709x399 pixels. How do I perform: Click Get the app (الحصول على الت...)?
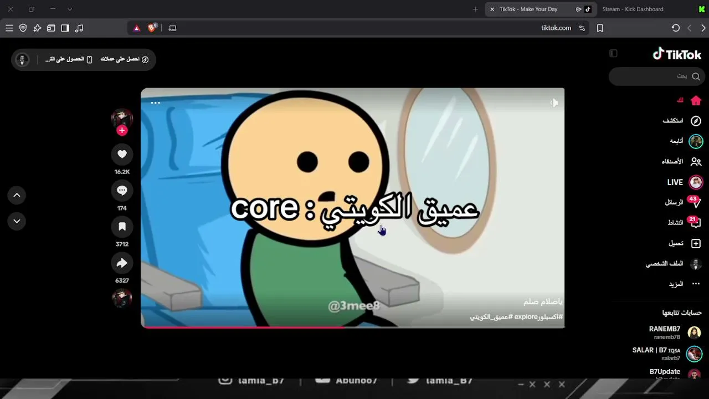69,59
